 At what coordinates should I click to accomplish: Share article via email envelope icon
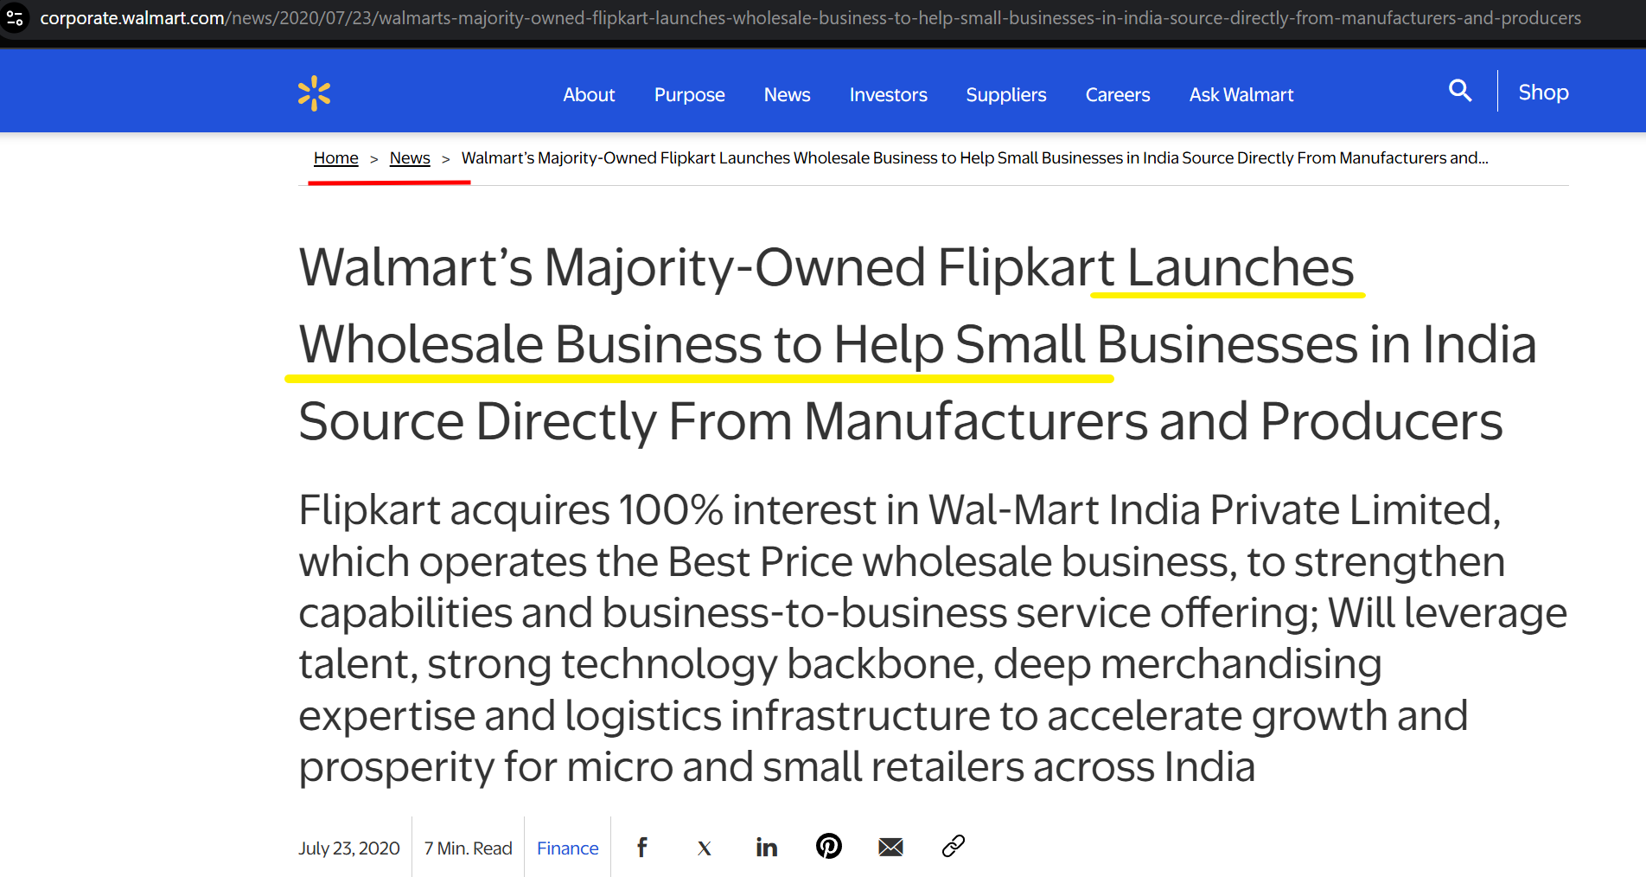890,848
